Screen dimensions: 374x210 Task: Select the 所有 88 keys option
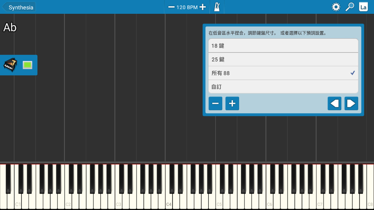click(x=283, y=73)
